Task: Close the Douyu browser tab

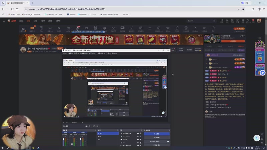Action: point(28,3)
